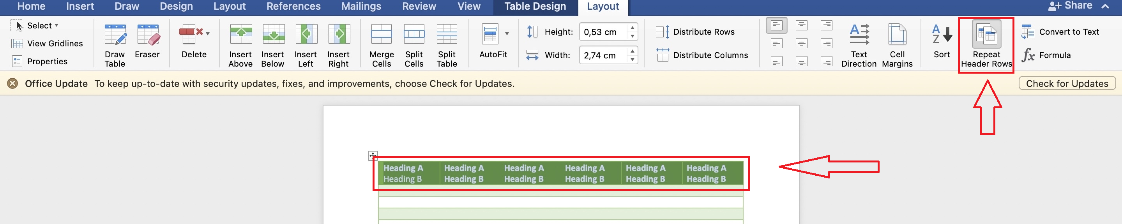Open the Review tab
Viewport: 1122px width, 224px height.
pos(419,7)
